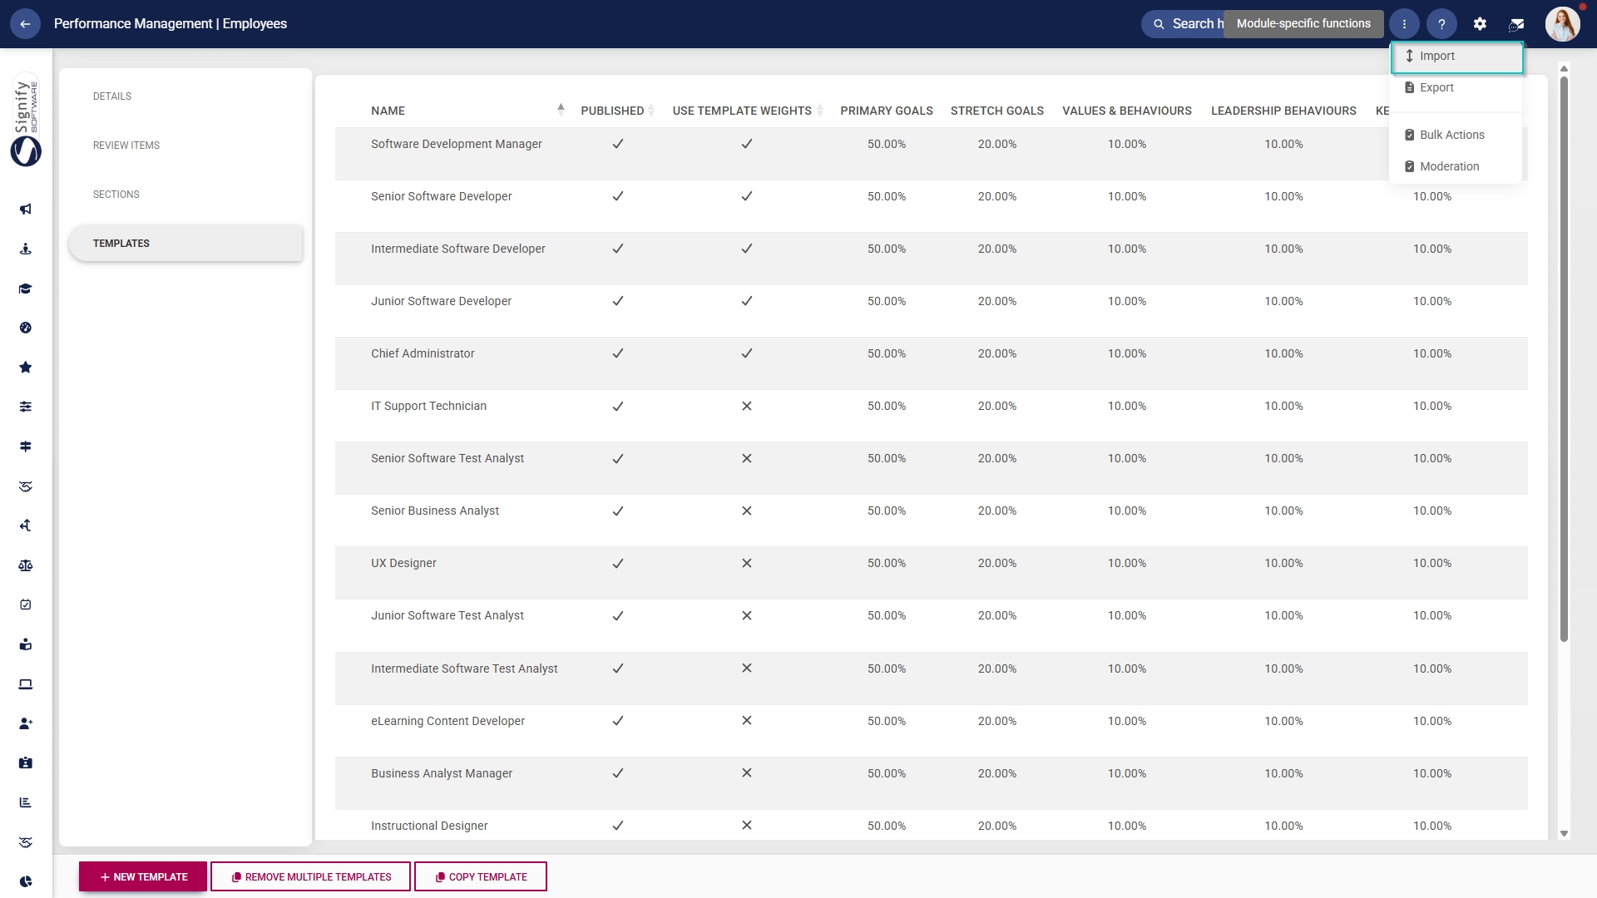The width and height of the screenshot is (1597, 898).
Task: Select the Templates tab
Action: pos(185,244)
